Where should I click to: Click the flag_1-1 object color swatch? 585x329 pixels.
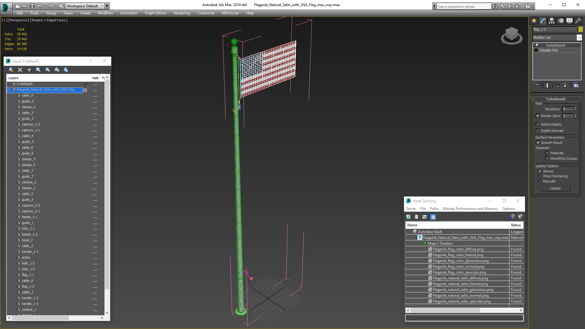coord(580,29)
